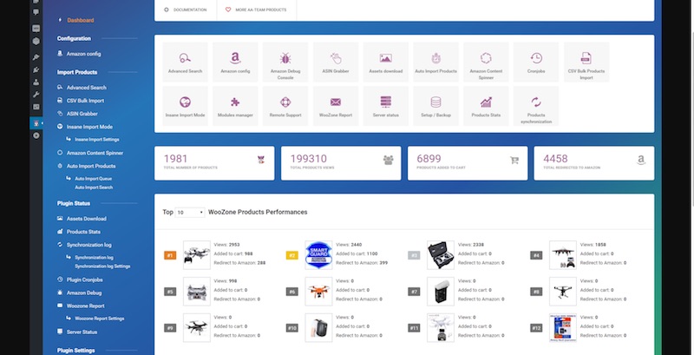Click the cart icon on Products Added to Cart card
Screen dimensions: 694x355
(x=514, y=161)
